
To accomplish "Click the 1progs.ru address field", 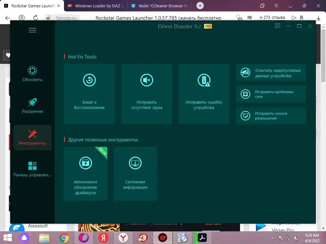I will coord(66,18).
